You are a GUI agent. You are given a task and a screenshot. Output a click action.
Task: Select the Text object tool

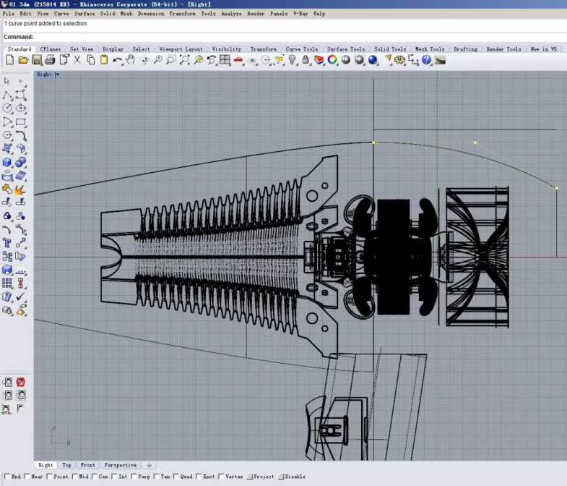coord(7,243)
